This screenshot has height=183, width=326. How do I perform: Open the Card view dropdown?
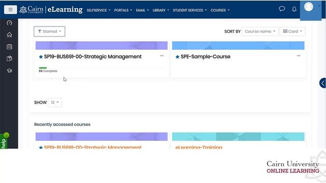pyautogui.click(x=292, y=32)
